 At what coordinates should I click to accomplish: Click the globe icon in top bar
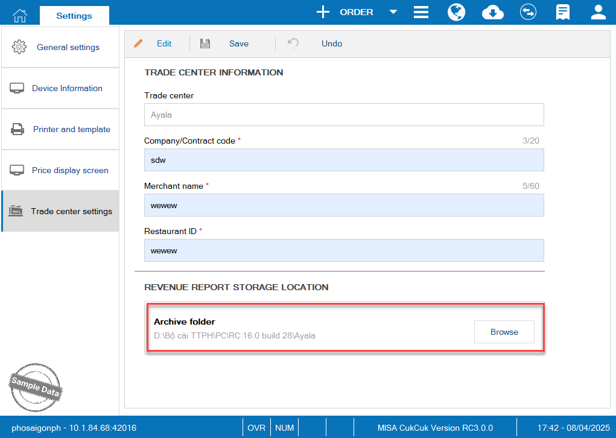click(457, 12)
